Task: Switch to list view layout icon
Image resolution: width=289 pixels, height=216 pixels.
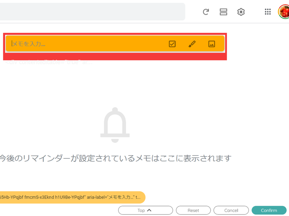Action: click(x=223, y=12)
